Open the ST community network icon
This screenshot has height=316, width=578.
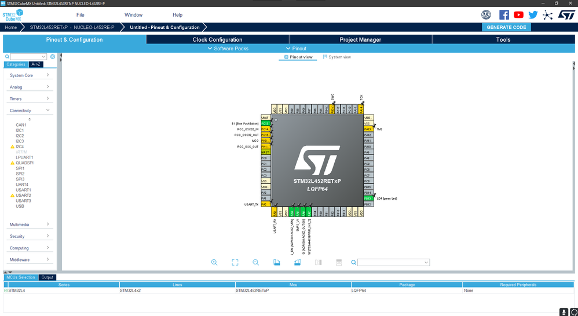(x=548, y=14)
